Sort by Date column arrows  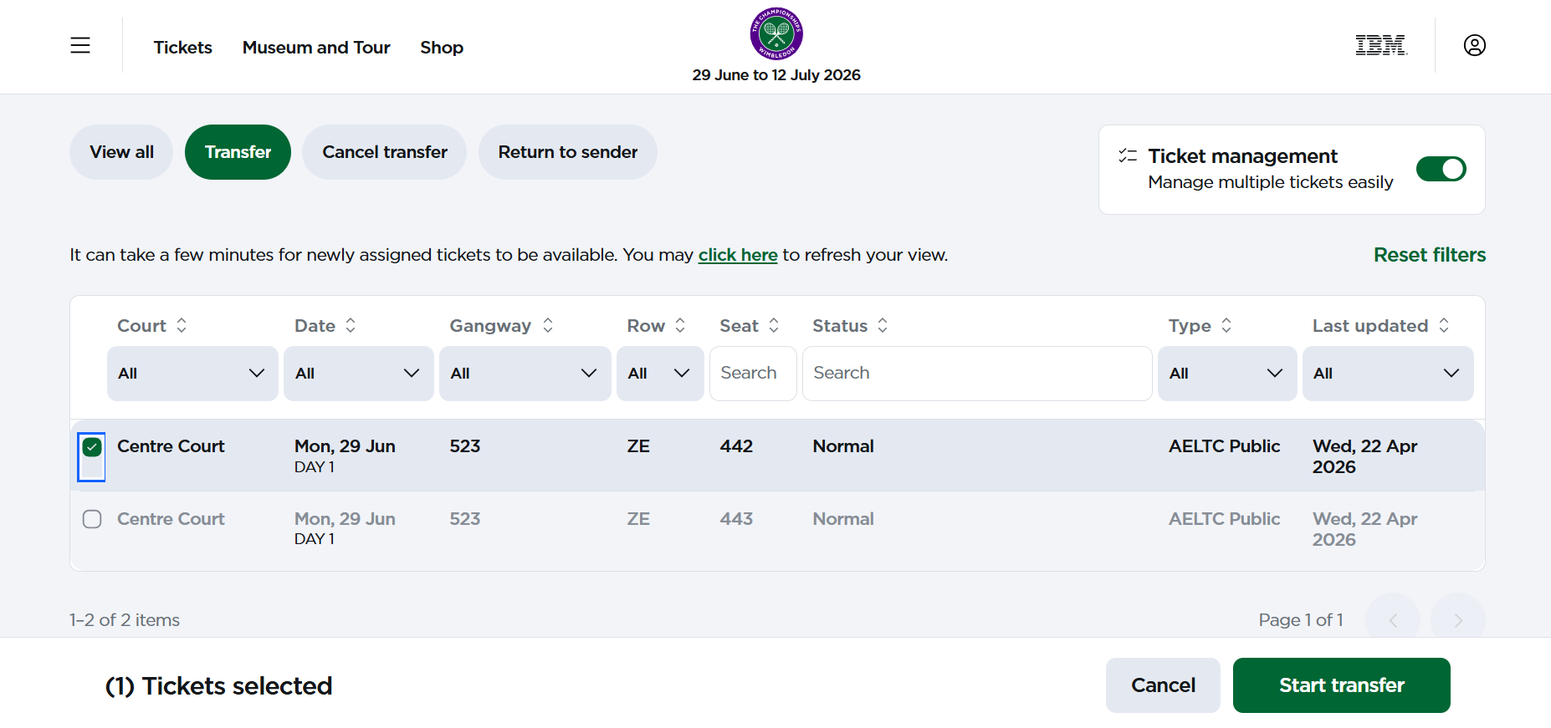(351, 325)
